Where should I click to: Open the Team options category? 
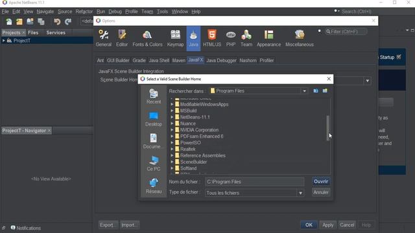[x=246, y=38]
